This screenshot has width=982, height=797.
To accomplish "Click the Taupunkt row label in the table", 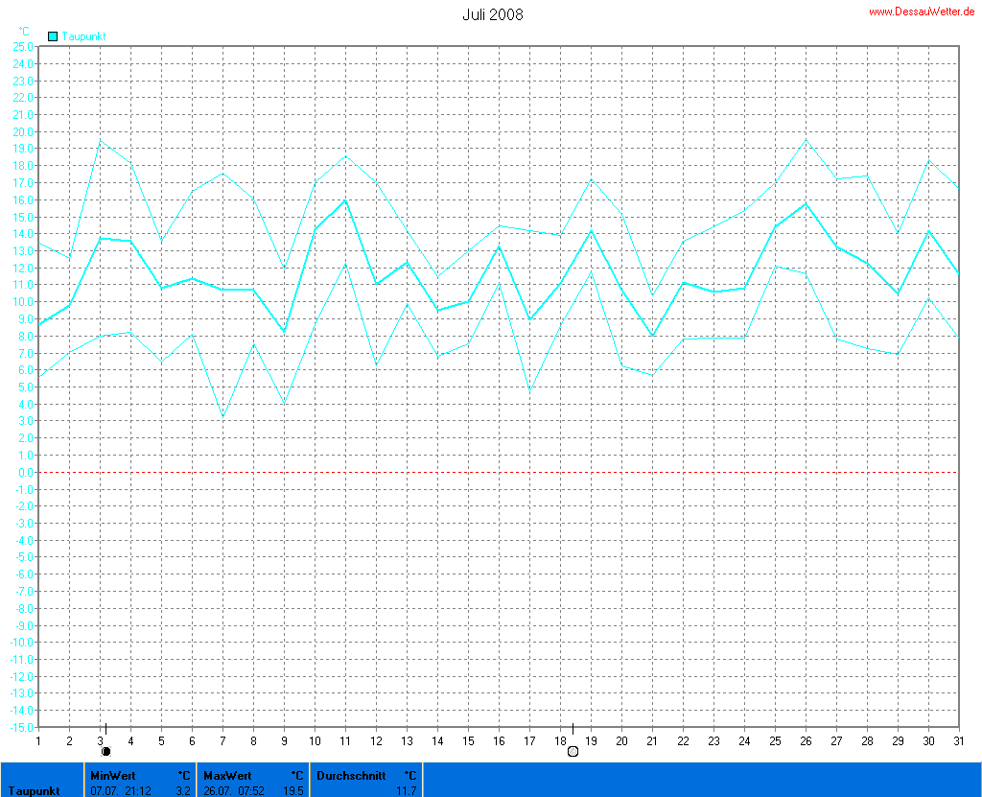I will (x=35, y=790).
